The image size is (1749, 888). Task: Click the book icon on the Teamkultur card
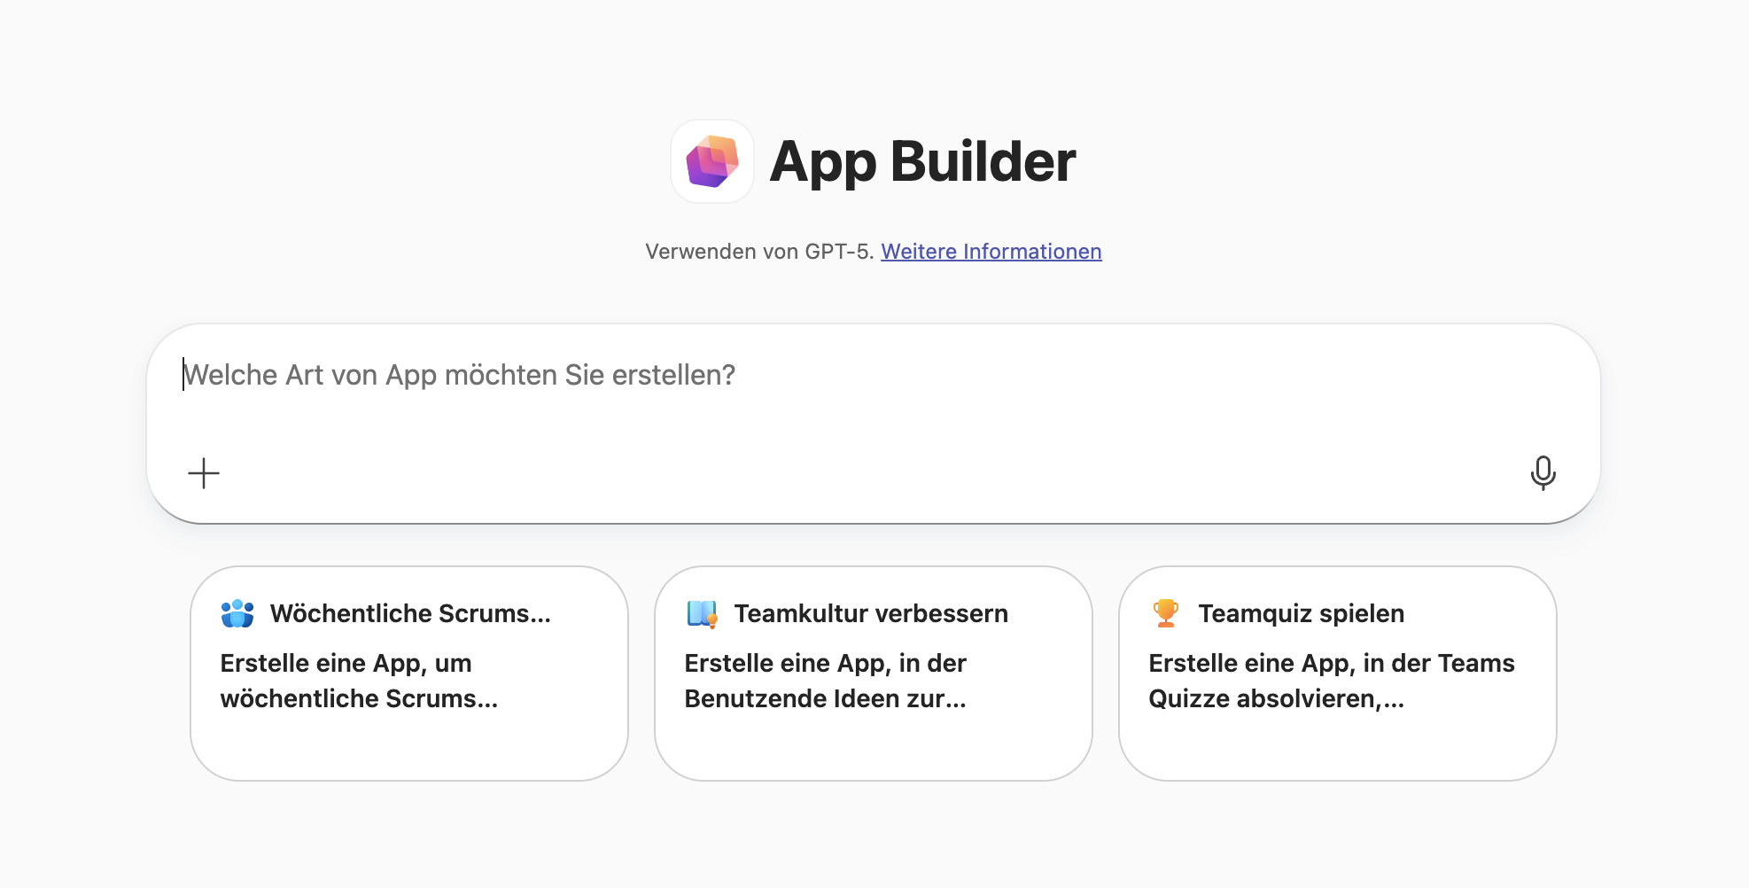[702, 612]
